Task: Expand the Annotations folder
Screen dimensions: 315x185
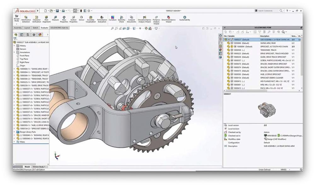Action: click(14, 52)
